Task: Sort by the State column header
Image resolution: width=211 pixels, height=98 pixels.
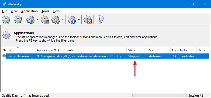Action: [x=137, y=50]
